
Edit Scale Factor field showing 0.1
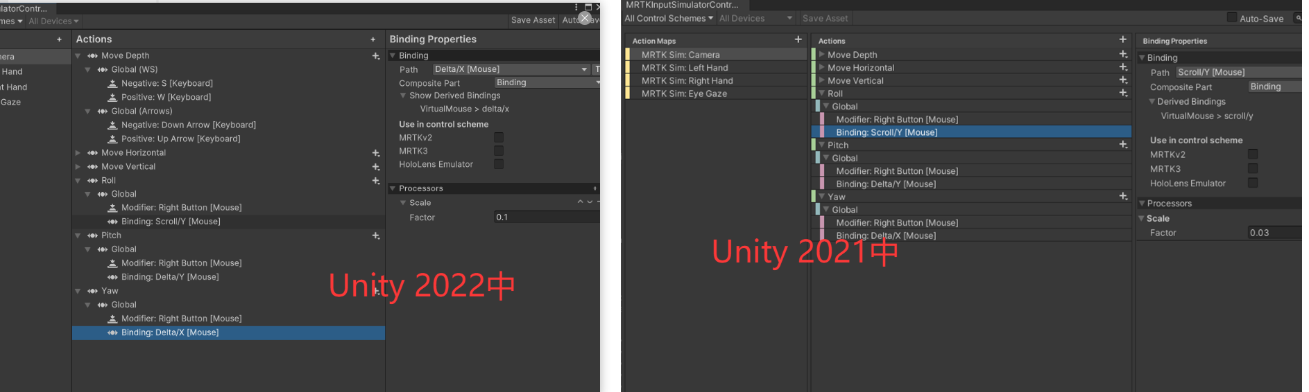pyautogui.click(x=547, y=217)
